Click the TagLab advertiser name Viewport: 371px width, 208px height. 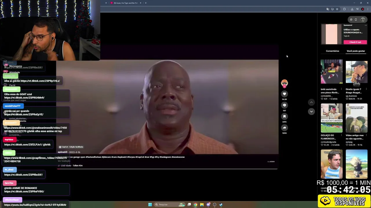[347, 36]
